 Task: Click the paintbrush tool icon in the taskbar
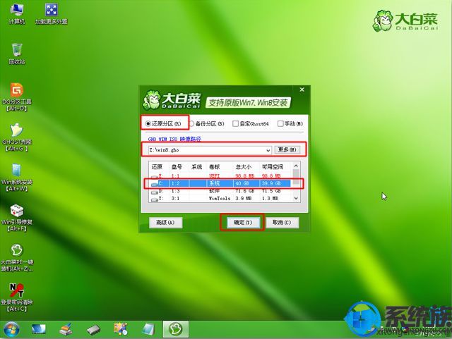click(66, 330)
